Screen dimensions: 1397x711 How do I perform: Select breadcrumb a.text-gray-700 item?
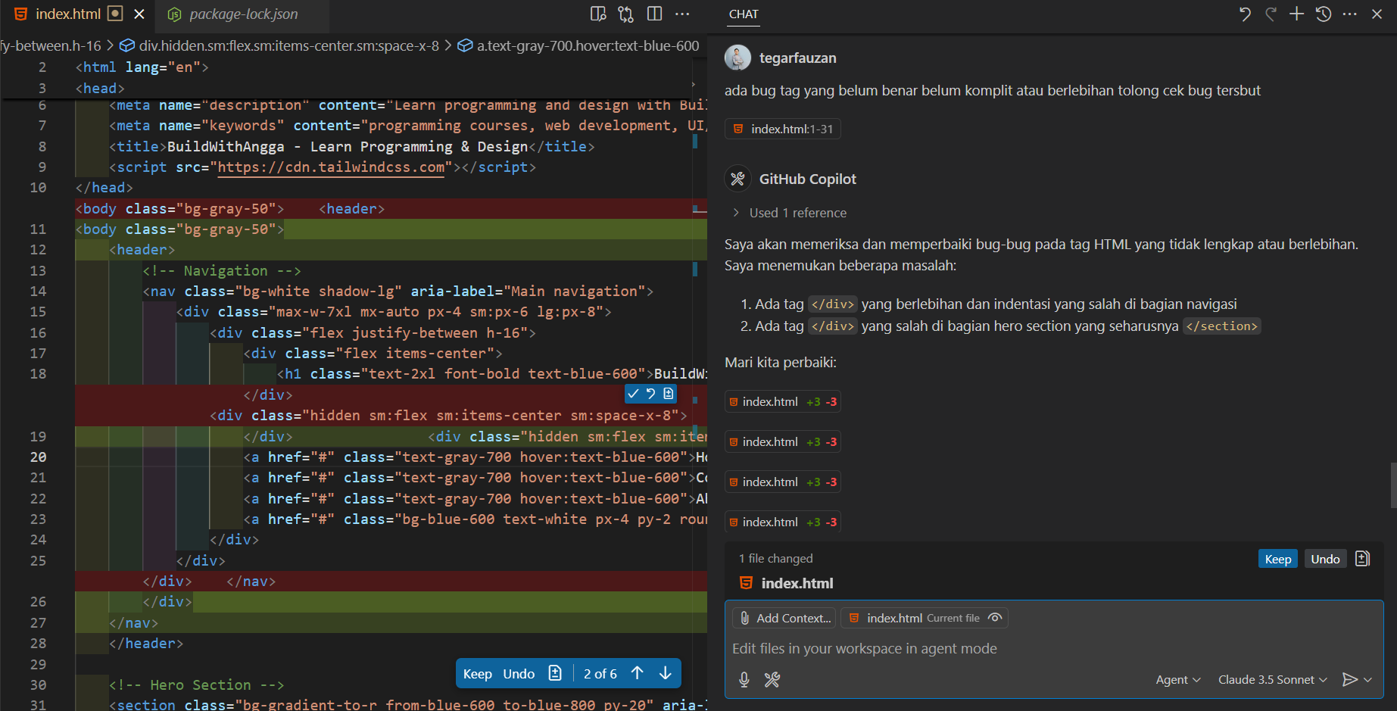pos(578,45)
